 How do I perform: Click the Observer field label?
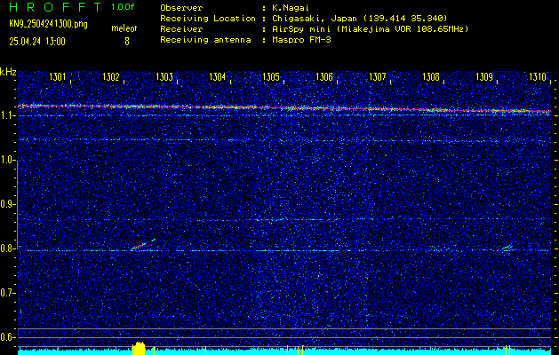[181, 8]
